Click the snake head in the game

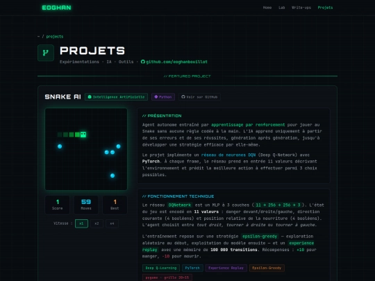tap(83, 135)
